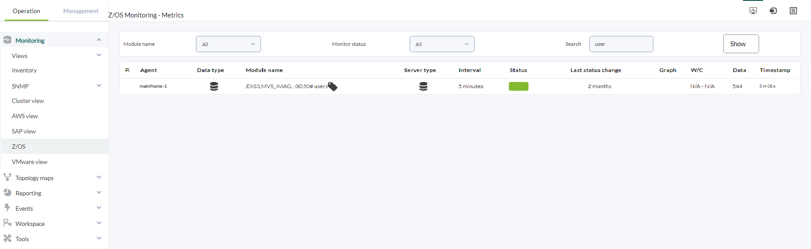Click the '5 minutes' interval value

(471, 86)
